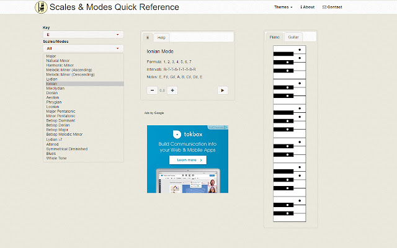Switch to the Help tab
This screenshot has width=397, height=248.
point(161,38)
